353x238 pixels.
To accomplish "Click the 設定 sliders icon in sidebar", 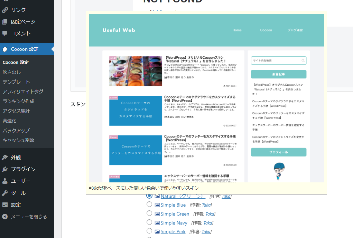I will click(x=5, y=205).
